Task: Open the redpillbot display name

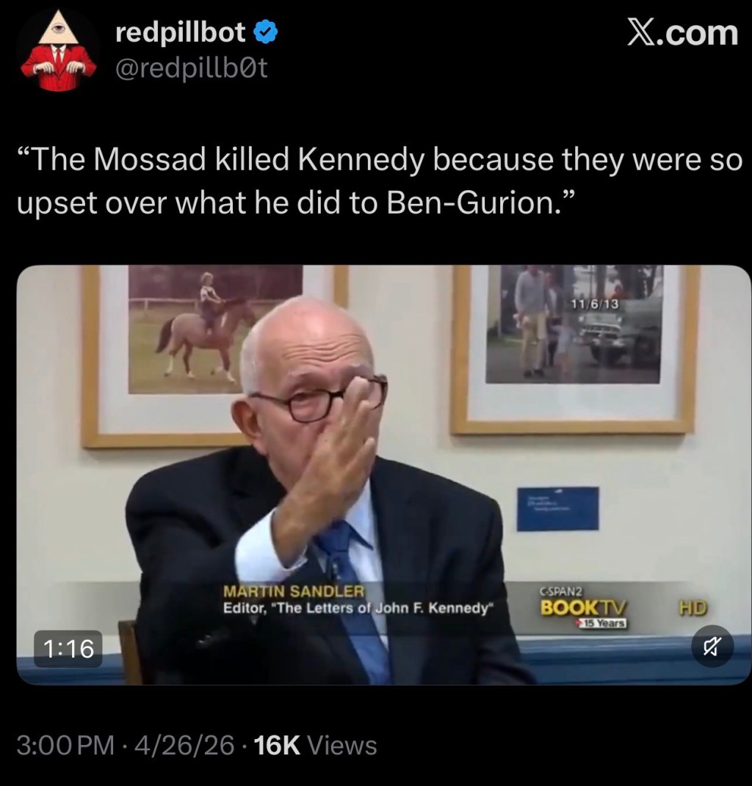Action: coord(181,32)
